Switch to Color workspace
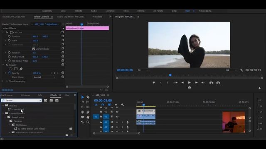266x149 pixels. pos(64,11)
